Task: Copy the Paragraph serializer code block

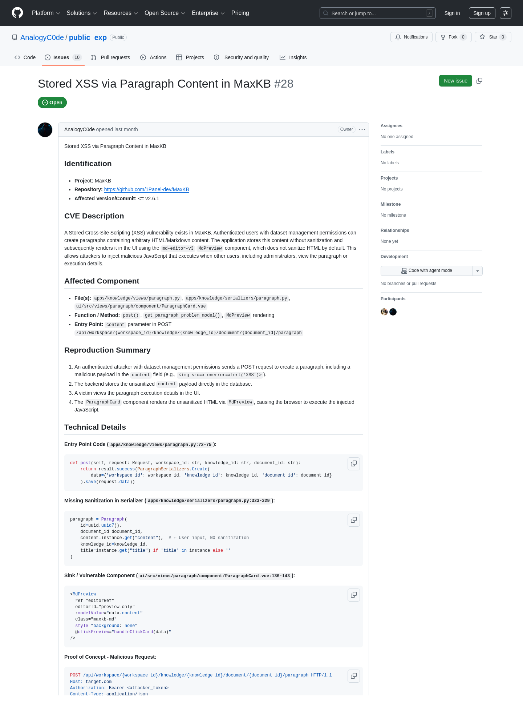Action: 354,520
